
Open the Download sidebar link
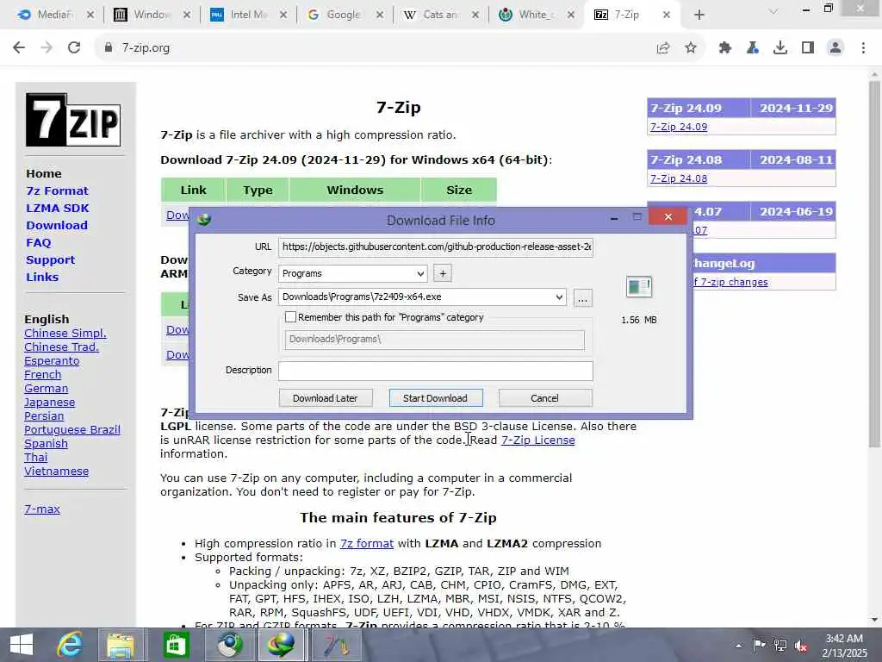[56, 225]
